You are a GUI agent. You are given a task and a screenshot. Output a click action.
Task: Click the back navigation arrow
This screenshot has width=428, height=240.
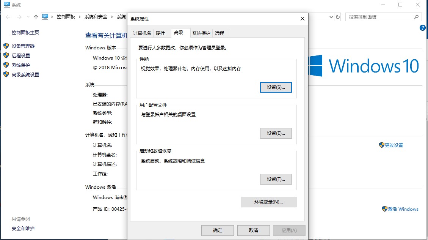click(8, 17)
